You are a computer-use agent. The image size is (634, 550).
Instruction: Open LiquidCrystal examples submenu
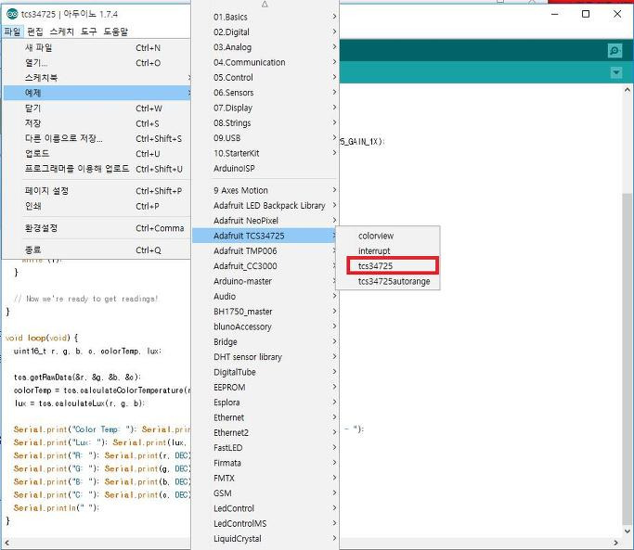pos(265,539)
